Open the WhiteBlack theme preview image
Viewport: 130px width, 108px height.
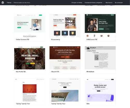(100, 58)
